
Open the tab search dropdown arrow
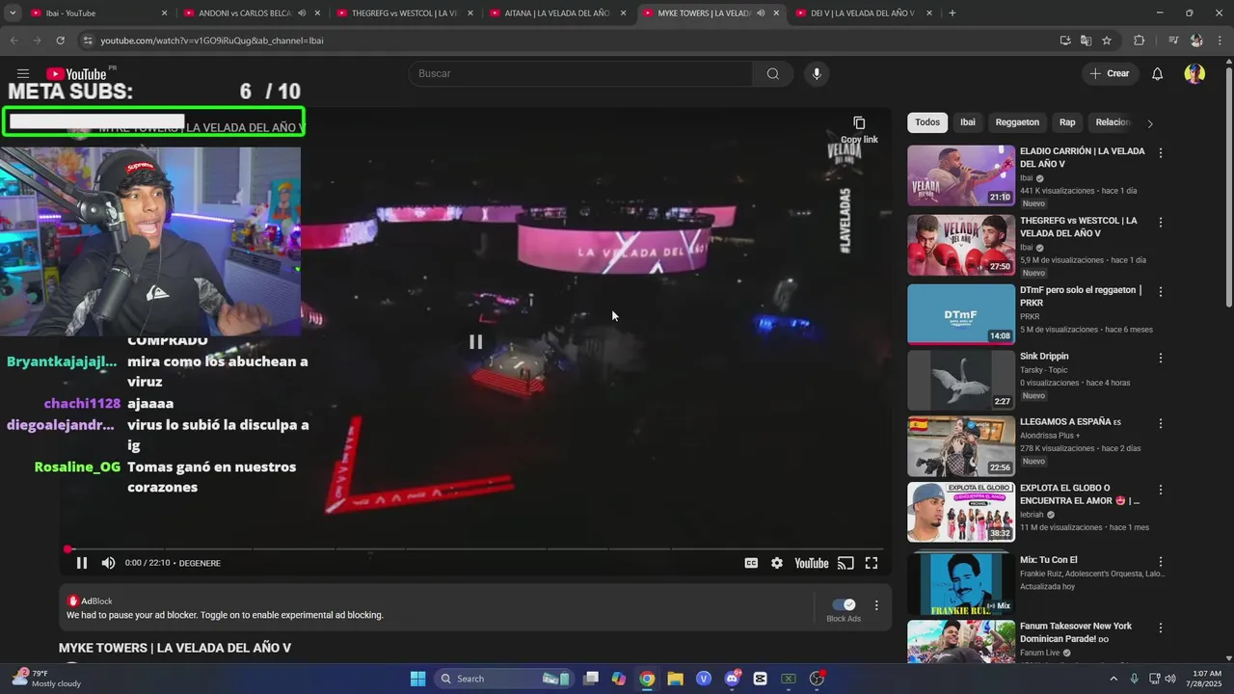[13, 13]
